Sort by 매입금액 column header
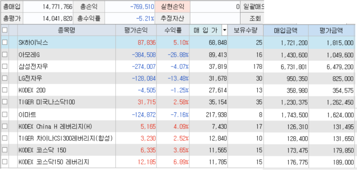The height and width of the screenshot is (170, 357). (286, 30)
